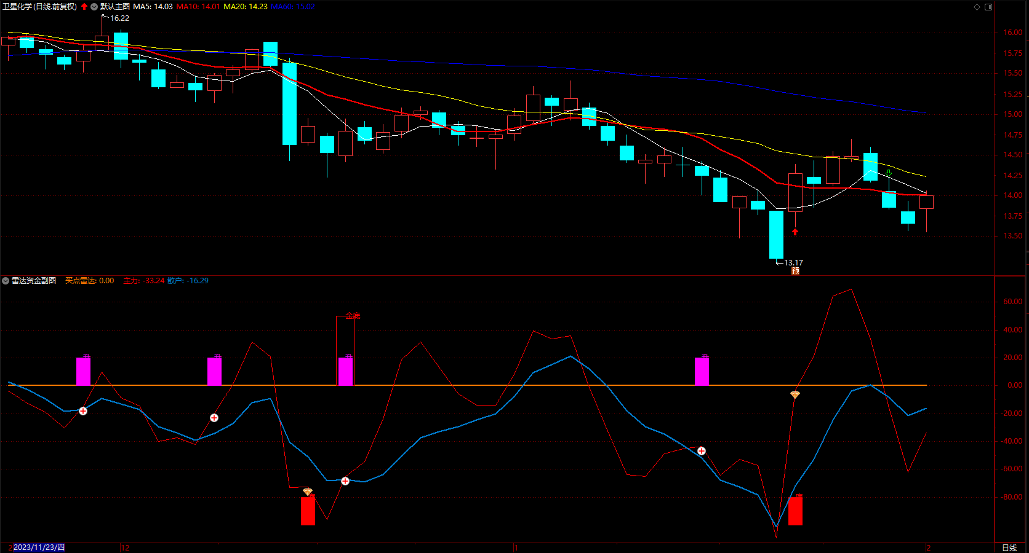The height and width of the screenshot is (553, 1029).
Task: Click the plus marker at the blue line trough
Action: [345, 481]
